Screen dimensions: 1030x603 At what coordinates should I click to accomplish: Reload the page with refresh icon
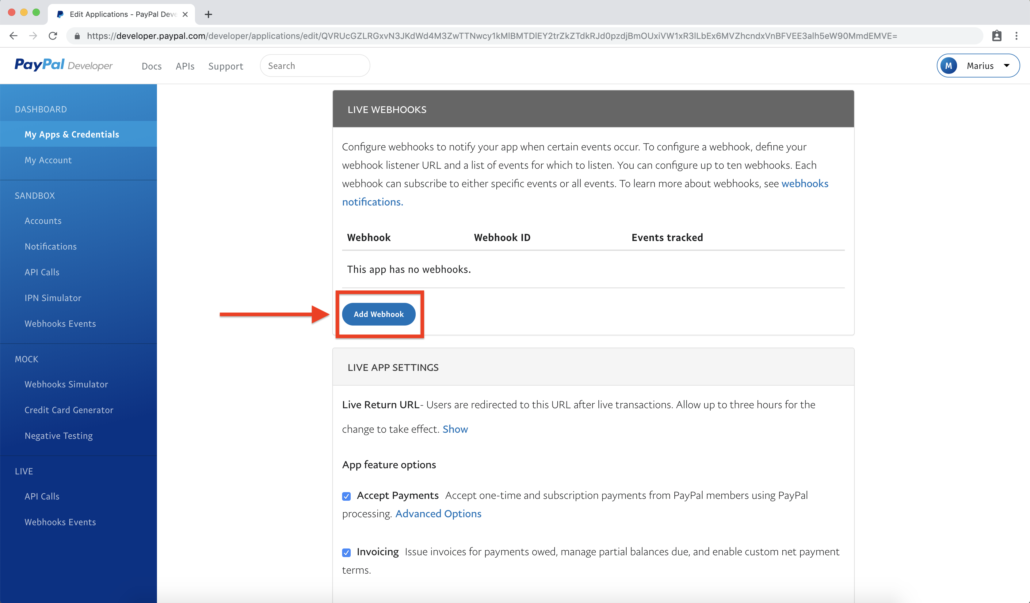point(53,36)
